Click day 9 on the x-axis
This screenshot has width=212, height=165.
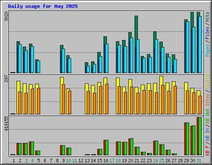[x=63, y=160]
